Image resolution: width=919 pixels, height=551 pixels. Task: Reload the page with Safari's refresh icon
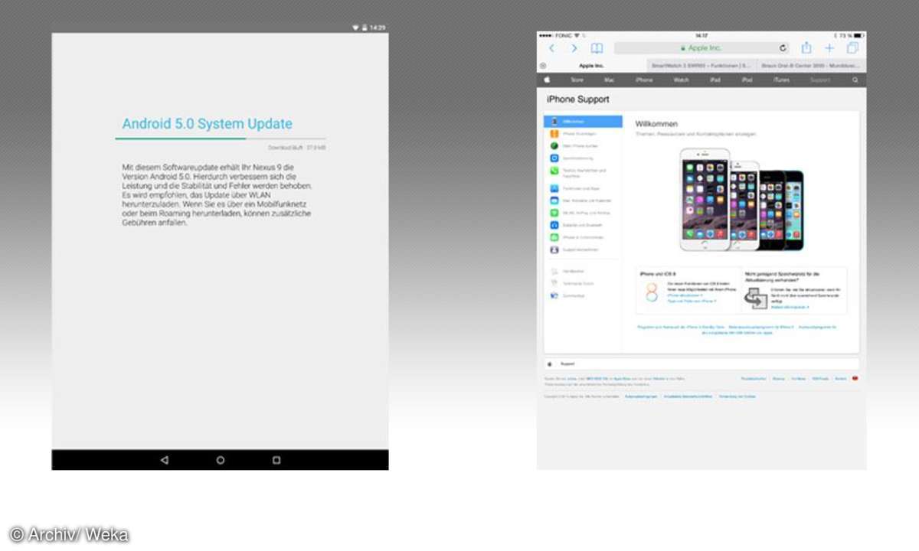(783, 48)
